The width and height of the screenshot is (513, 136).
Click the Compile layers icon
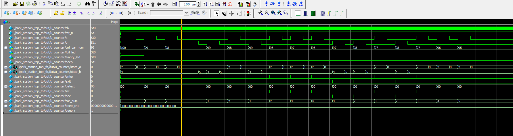tap(106, 4)
